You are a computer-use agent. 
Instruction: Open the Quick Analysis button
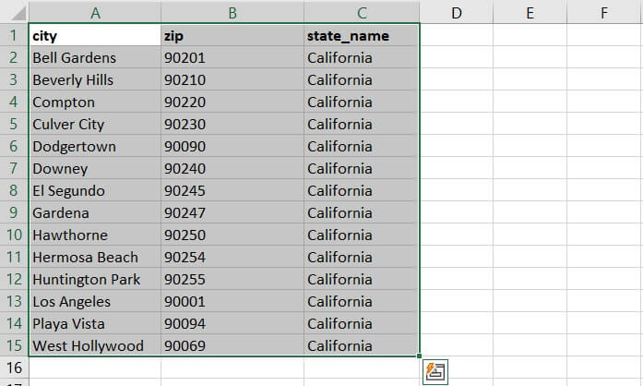point(435,371)
